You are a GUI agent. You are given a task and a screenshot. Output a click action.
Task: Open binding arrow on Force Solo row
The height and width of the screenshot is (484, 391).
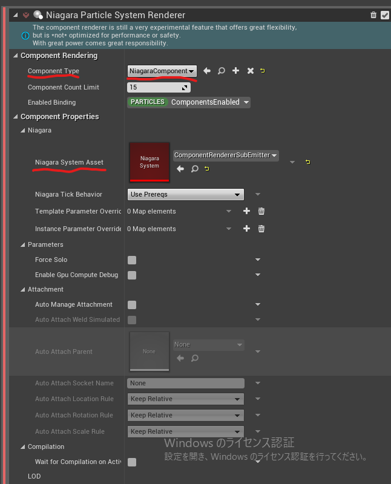coord(258,260)
